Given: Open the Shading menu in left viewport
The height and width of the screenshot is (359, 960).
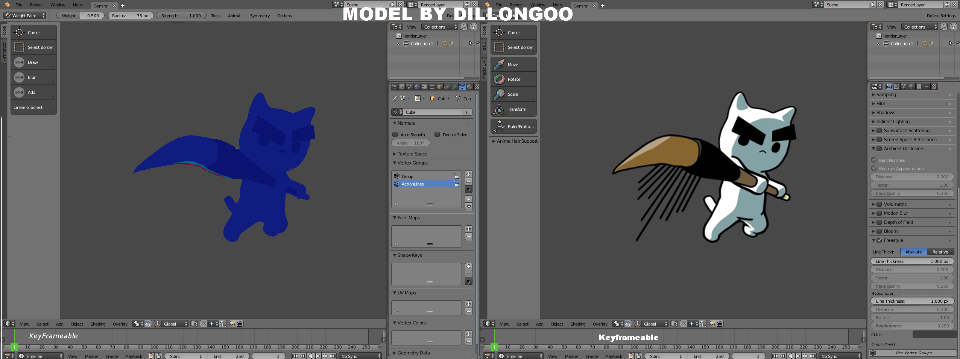Looking at the screenshot, I should (98, 324).
